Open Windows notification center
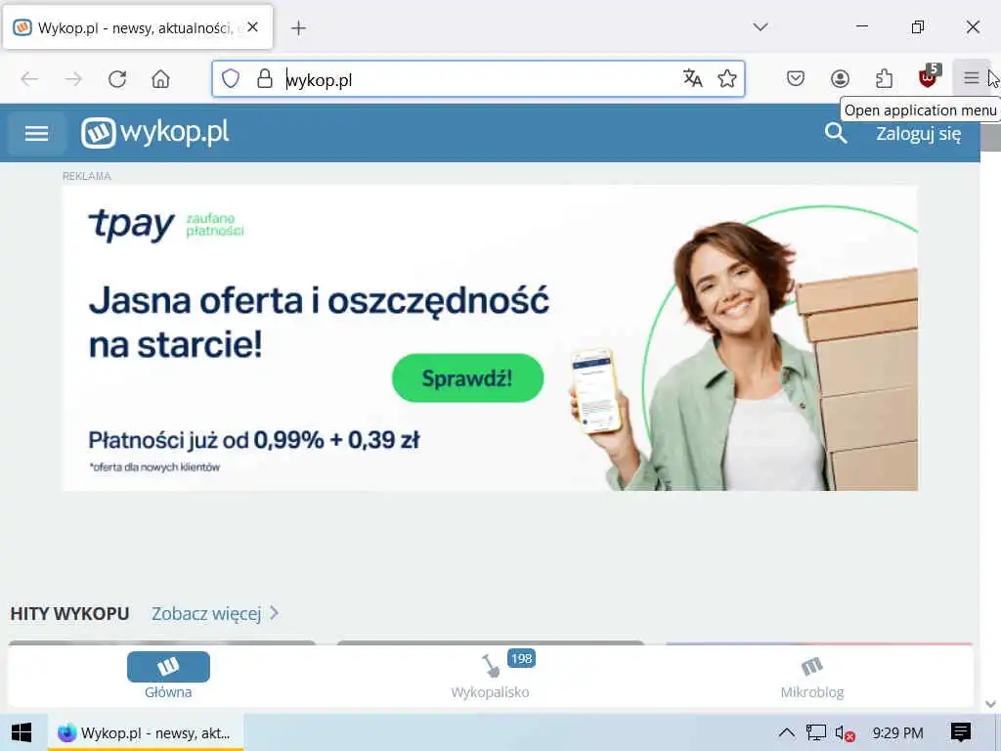 coord(961,731)
